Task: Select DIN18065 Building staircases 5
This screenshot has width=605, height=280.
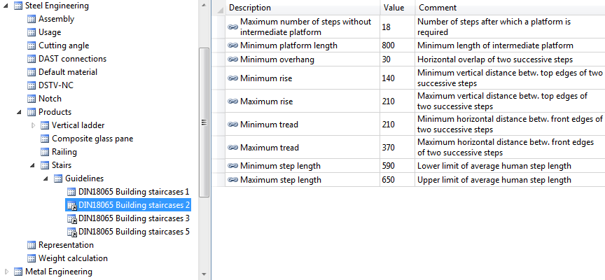Action: click(x=134, y=232)
